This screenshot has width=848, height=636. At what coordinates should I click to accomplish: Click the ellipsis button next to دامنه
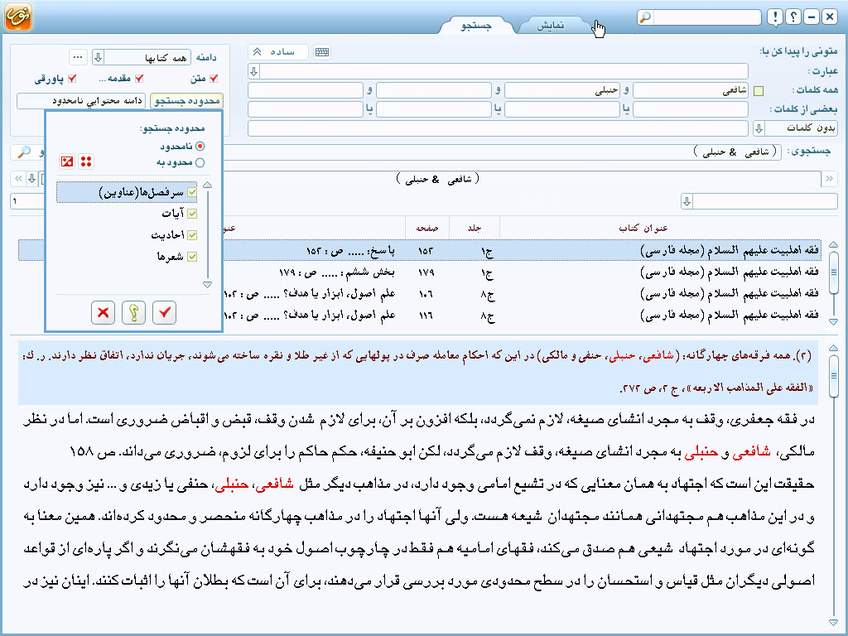[x=78, y=57]
